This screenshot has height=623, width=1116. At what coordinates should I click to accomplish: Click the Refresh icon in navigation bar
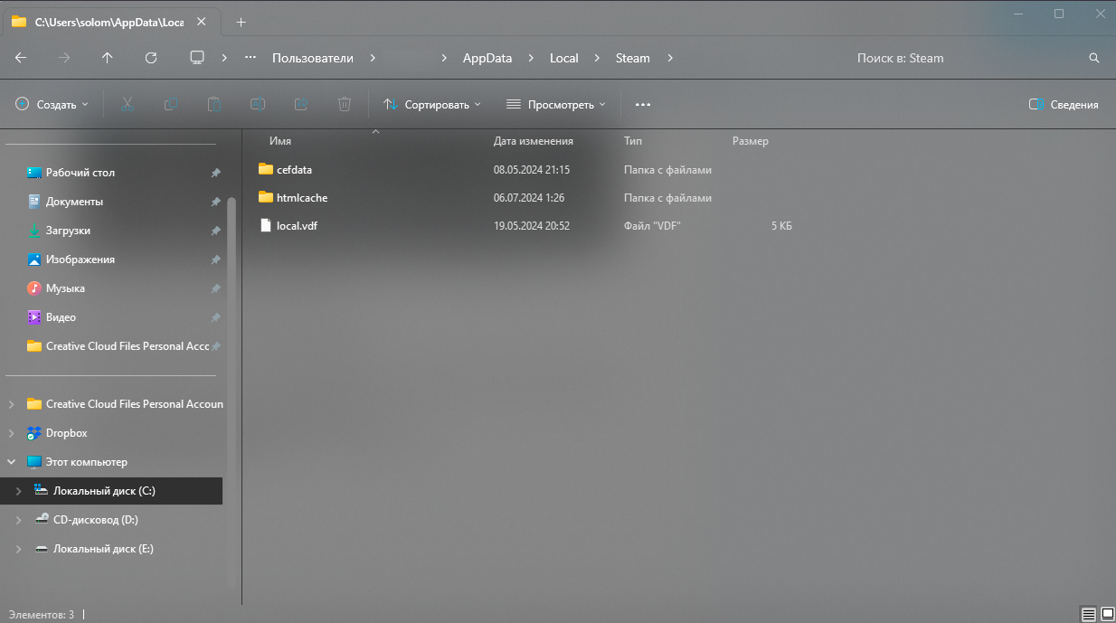click(x=151, y=58)
